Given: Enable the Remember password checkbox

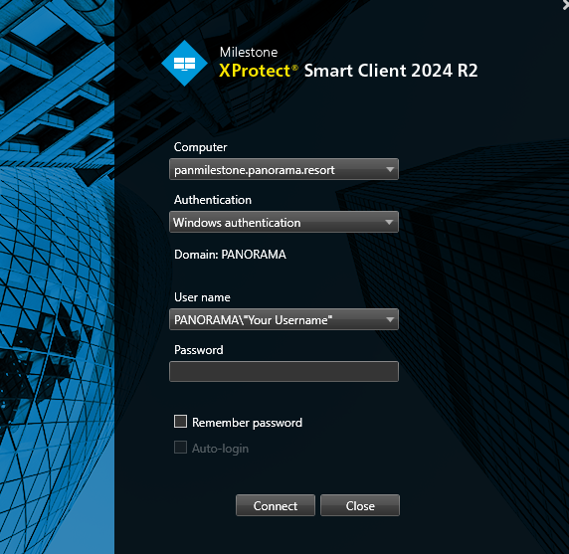Looking at the screenshot, I should (x=180, y=422).
